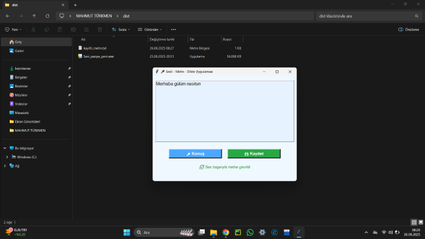Screen dimensions: 425x239
Task: Click the Copy icon in Explorer toolbar
Action: click(x=47, y=30)
